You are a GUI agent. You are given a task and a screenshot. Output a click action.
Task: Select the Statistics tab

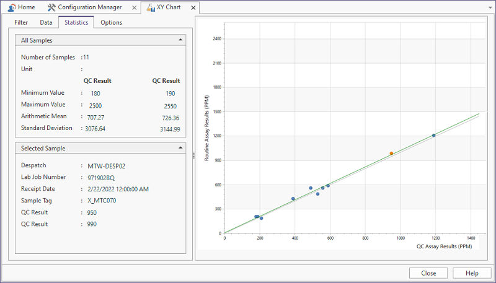coord(75,22)
